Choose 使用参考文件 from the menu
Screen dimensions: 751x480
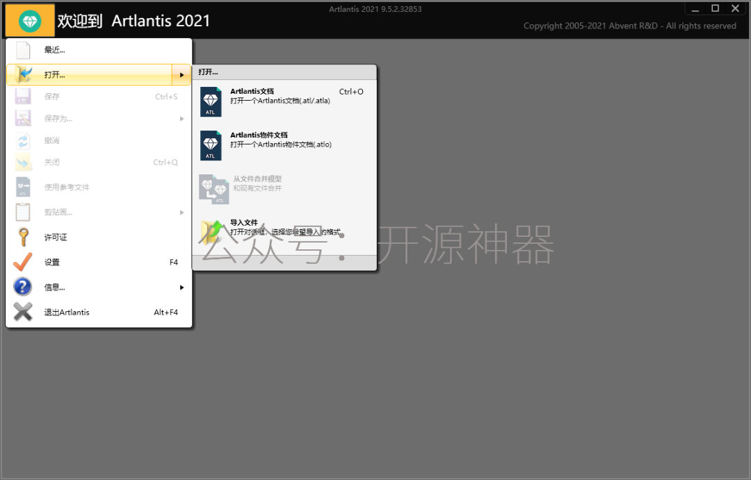coord(99,187)
